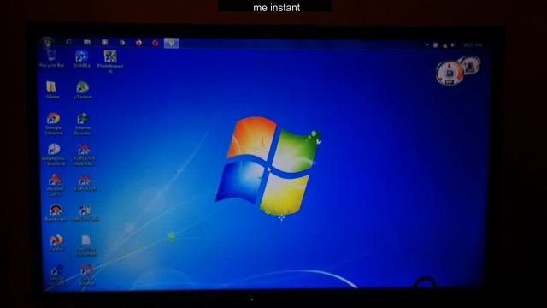Click the round gray taskbar icon
This screenshot has height=308, width=547.
click(121, 43)
